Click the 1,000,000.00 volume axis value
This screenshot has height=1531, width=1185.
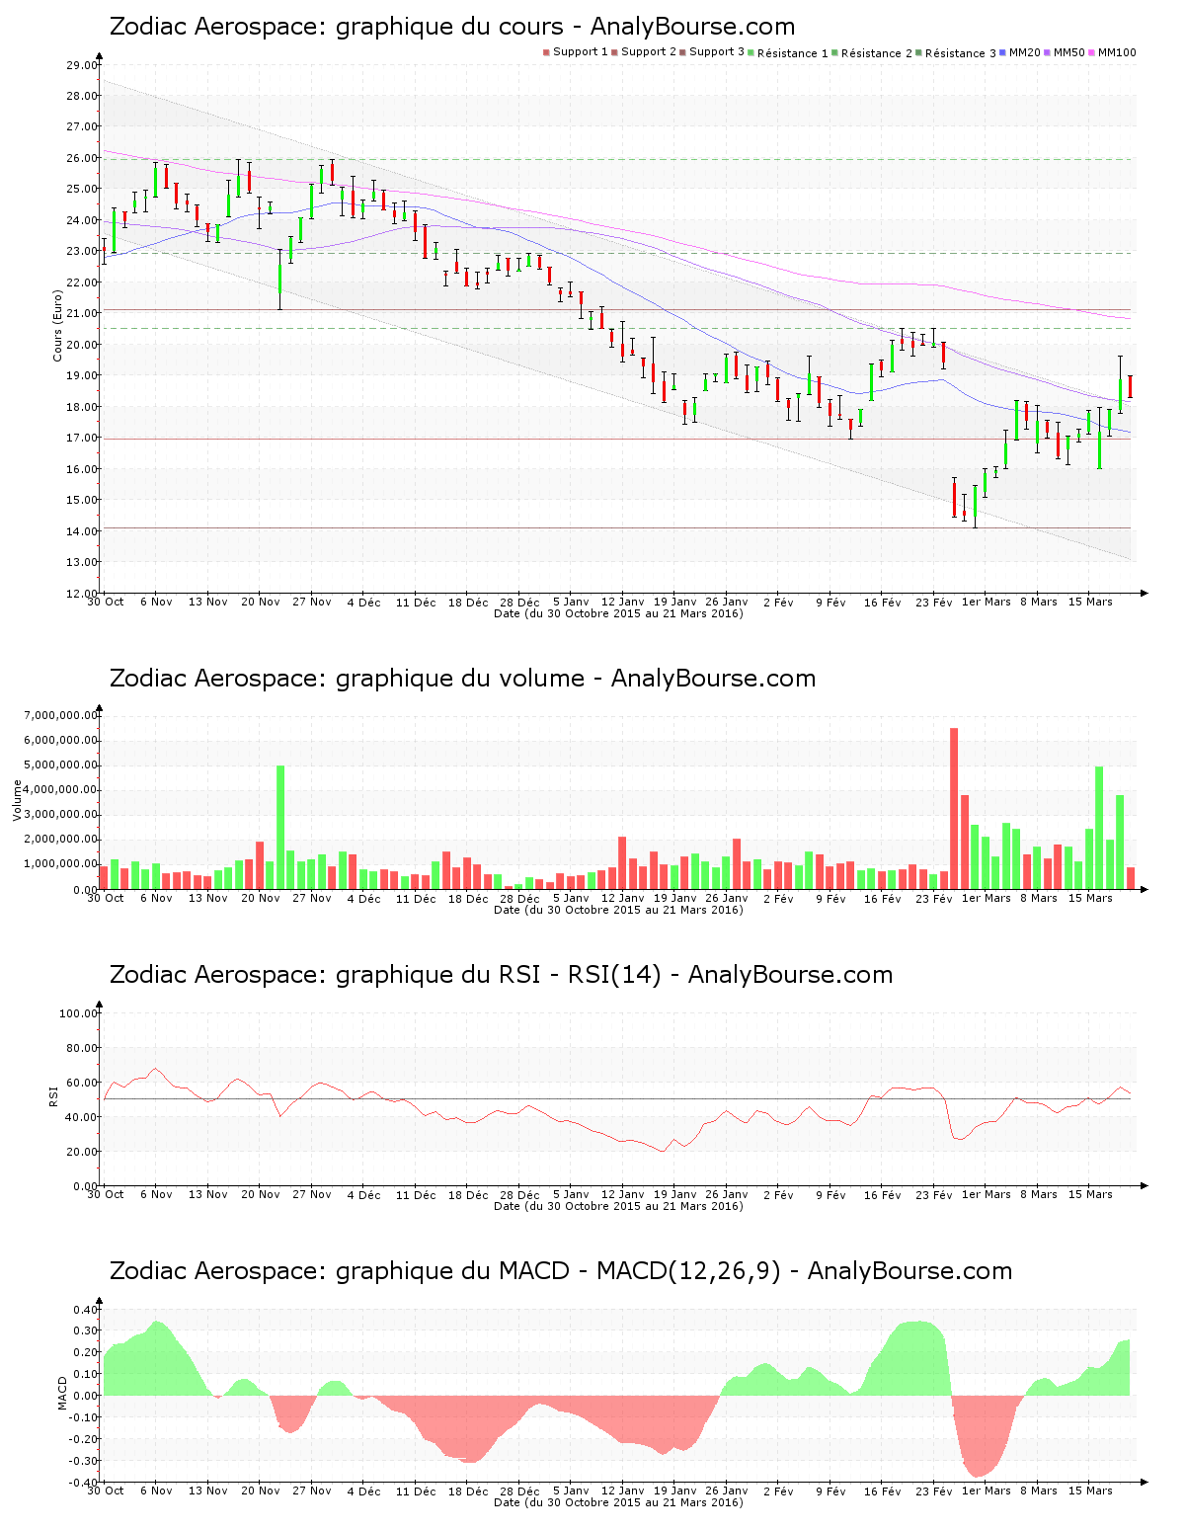point(60,864)
